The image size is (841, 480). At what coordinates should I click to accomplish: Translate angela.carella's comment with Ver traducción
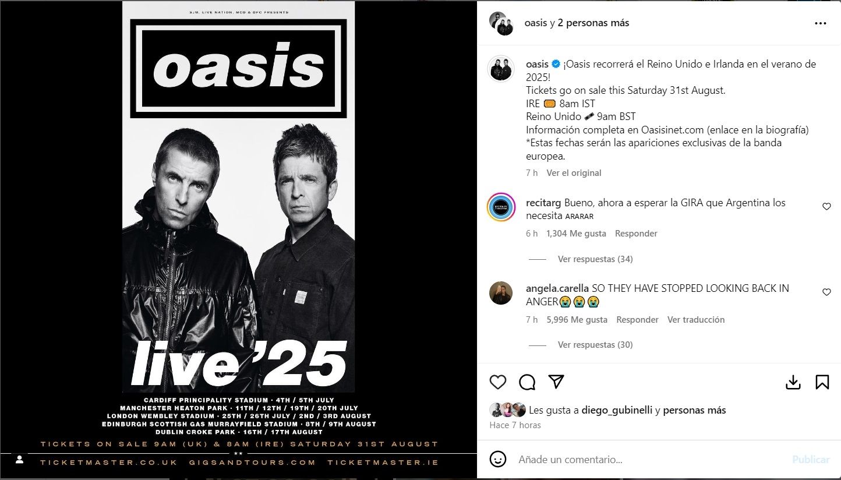pyautogui.click(x=696, y=319)
